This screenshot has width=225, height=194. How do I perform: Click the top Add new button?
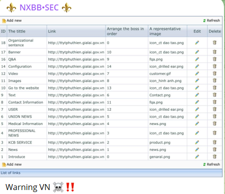click(x=12, y=21)
